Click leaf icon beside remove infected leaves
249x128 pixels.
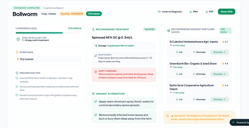coord(95,115)
